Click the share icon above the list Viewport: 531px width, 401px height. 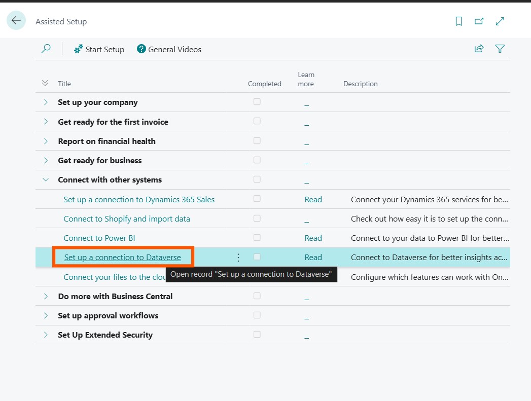point(479,49)
